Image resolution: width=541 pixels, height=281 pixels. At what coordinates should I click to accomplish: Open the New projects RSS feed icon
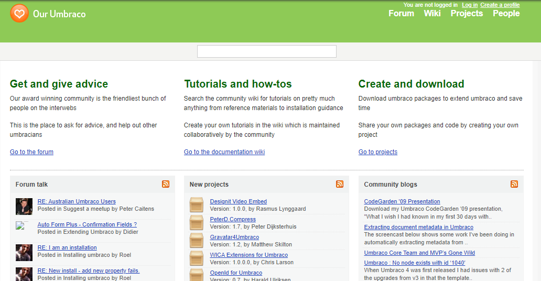340,184
